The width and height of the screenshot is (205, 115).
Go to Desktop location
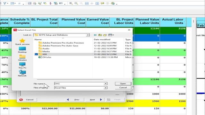tap(22, 50)
